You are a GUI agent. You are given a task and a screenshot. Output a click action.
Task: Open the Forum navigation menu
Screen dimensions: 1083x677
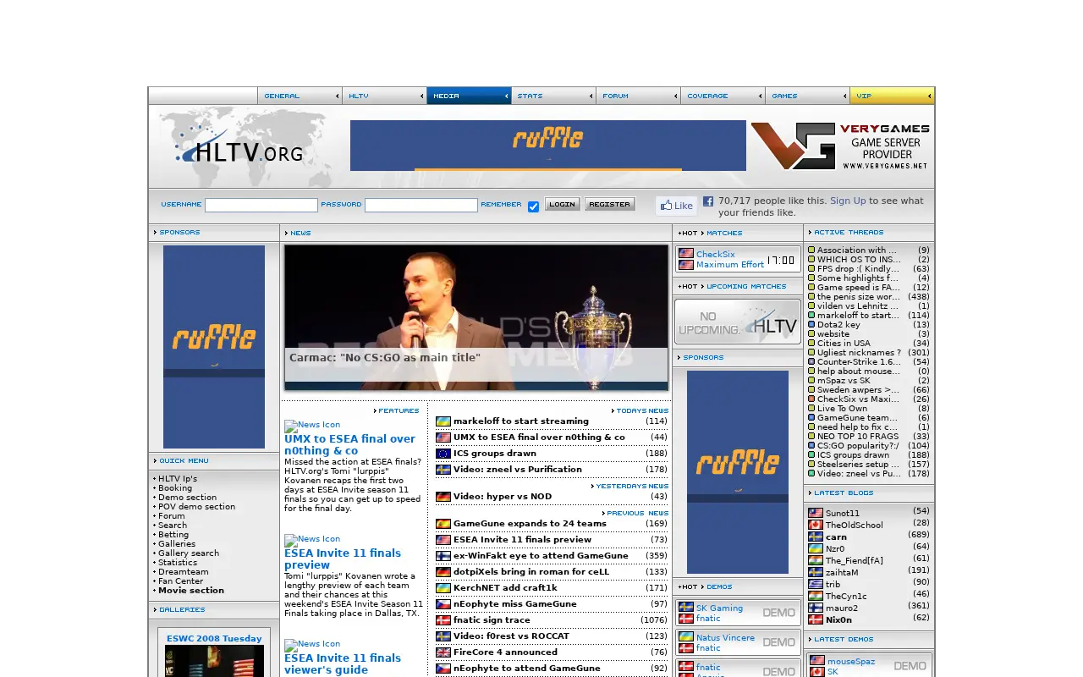point(639,96)
